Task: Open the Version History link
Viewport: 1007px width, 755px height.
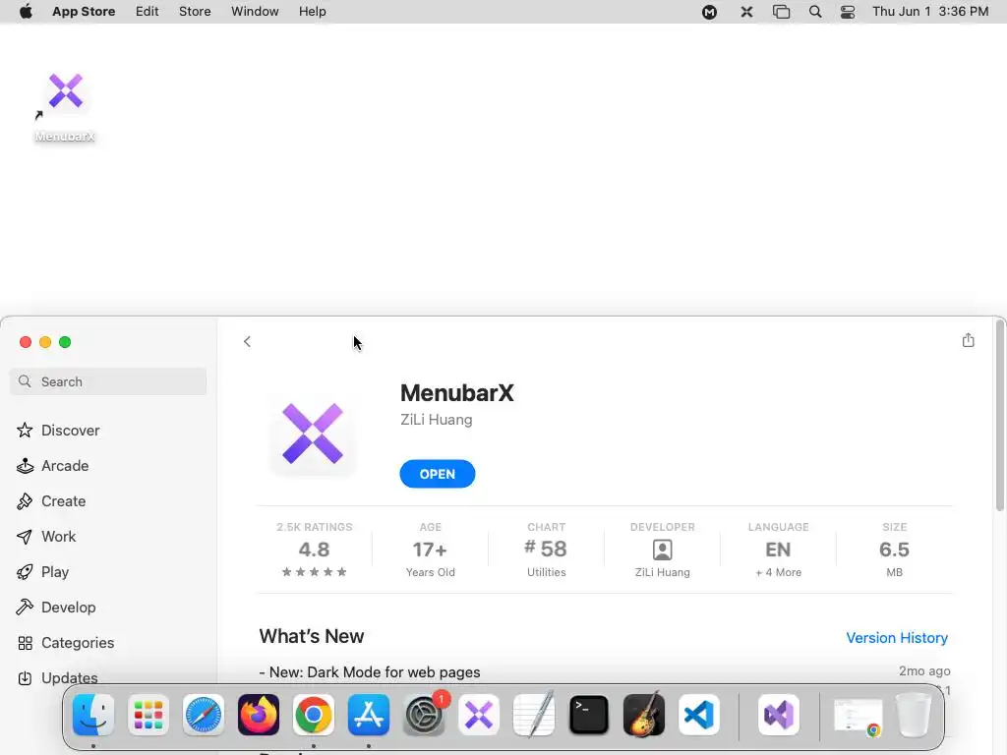Action: pos(897,637)
